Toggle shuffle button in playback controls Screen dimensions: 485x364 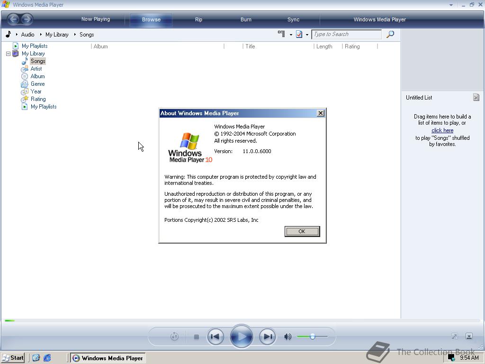click(x=174, y=337)
